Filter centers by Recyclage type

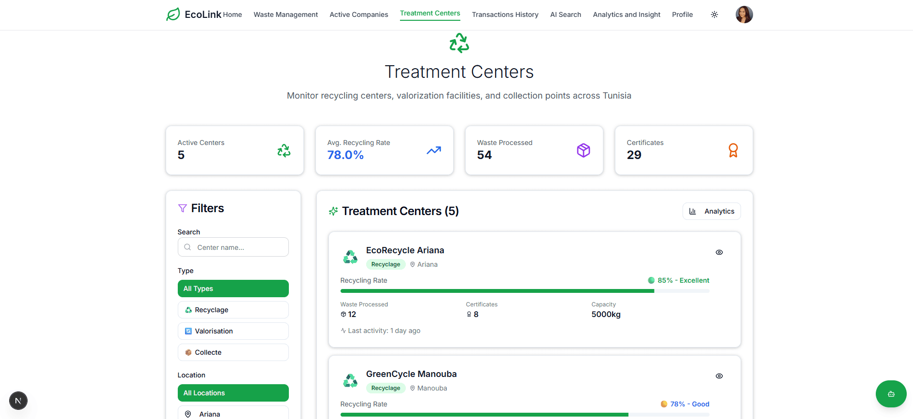(x=233, y=310)
